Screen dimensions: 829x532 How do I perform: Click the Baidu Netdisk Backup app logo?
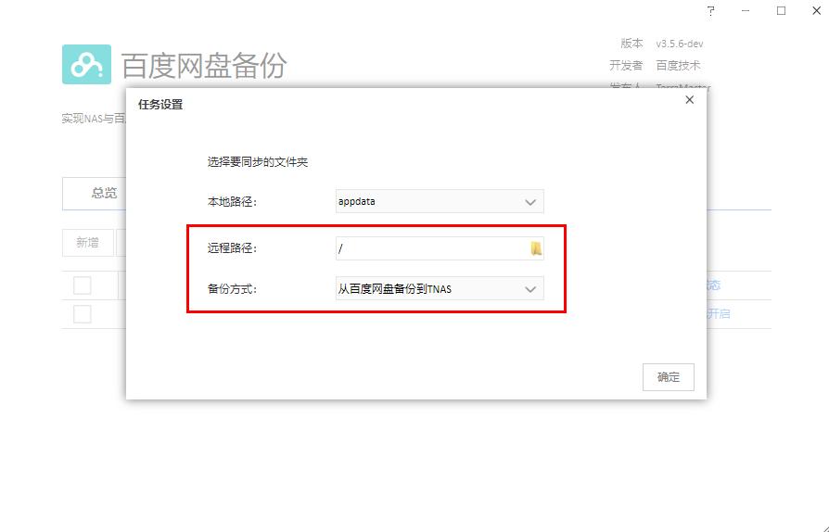[x=87, y=65]
